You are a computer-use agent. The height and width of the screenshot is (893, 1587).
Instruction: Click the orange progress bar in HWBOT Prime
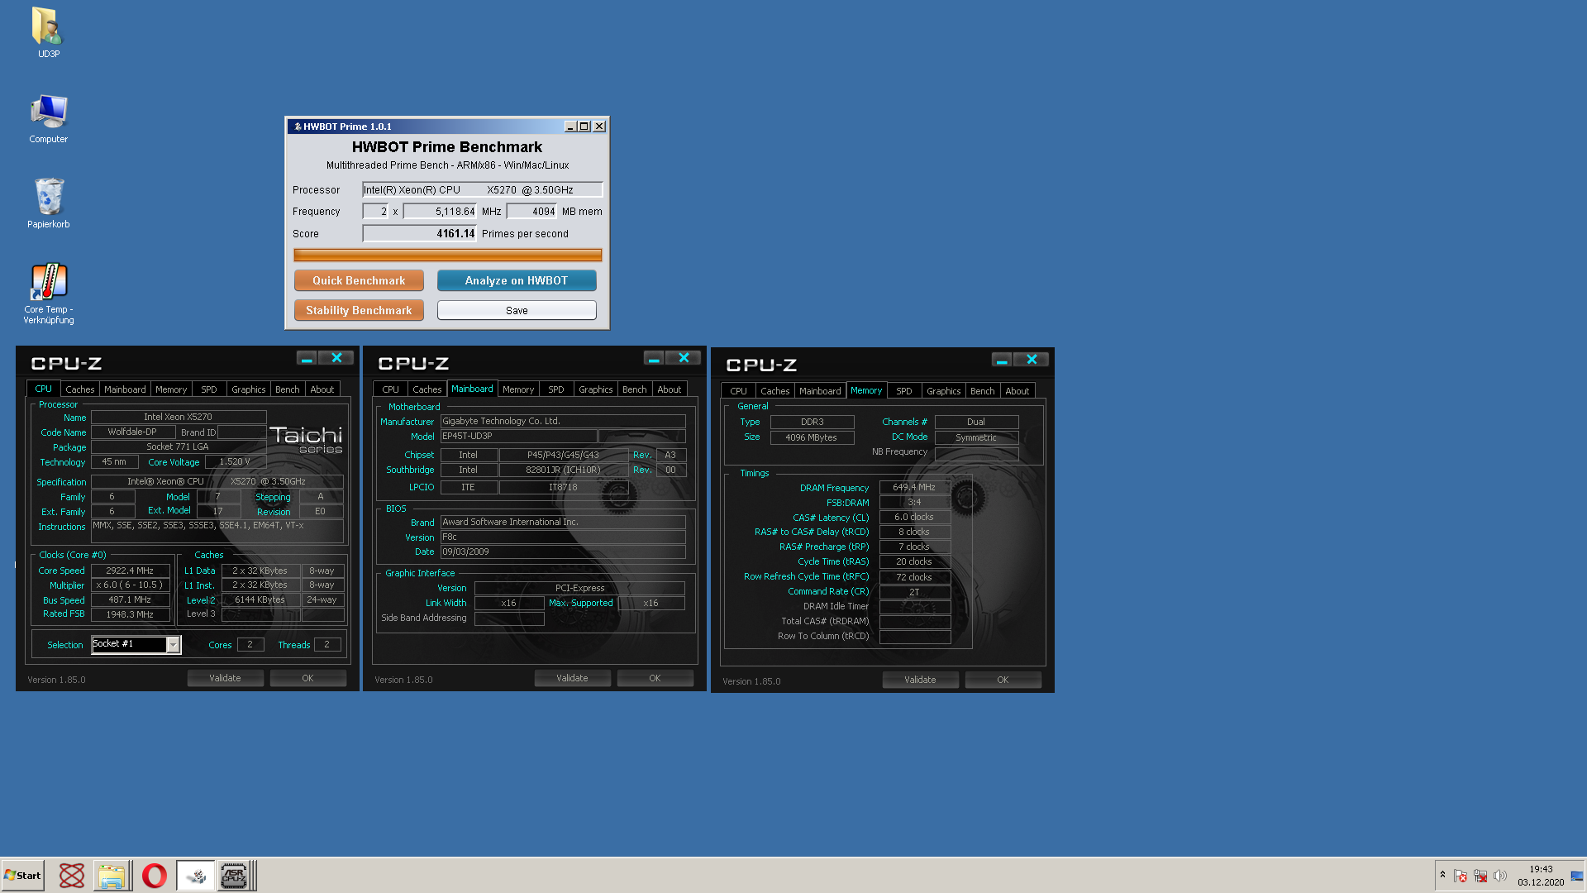pyautogui.click(x=448, y=255)
